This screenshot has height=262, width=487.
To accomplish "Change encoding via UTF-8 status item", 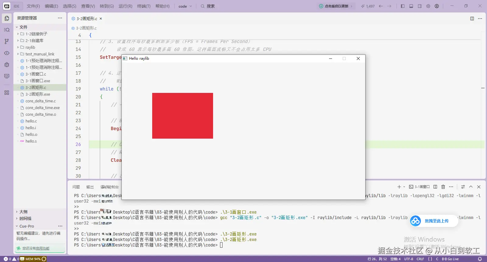I will [x=408, y=259].
